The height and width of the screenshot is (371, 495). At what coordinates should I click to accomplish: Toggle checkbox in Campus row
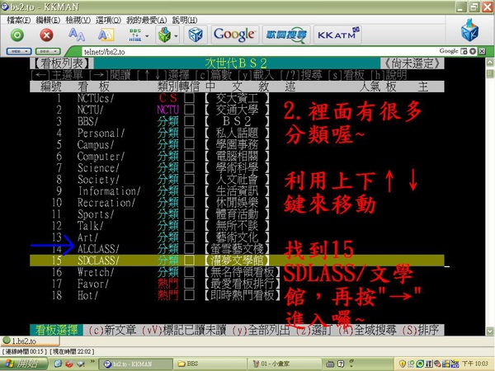[x=189, y=144]
